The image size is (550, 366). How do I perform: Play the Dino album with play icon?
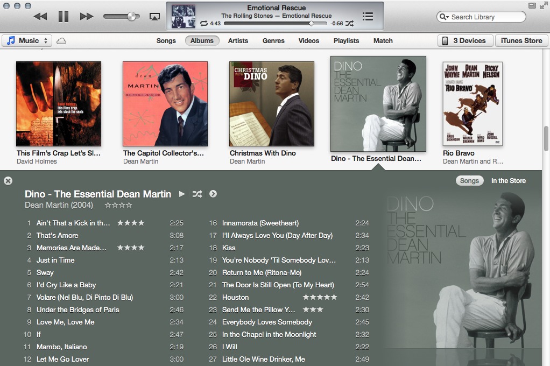(x=182, y=194)
